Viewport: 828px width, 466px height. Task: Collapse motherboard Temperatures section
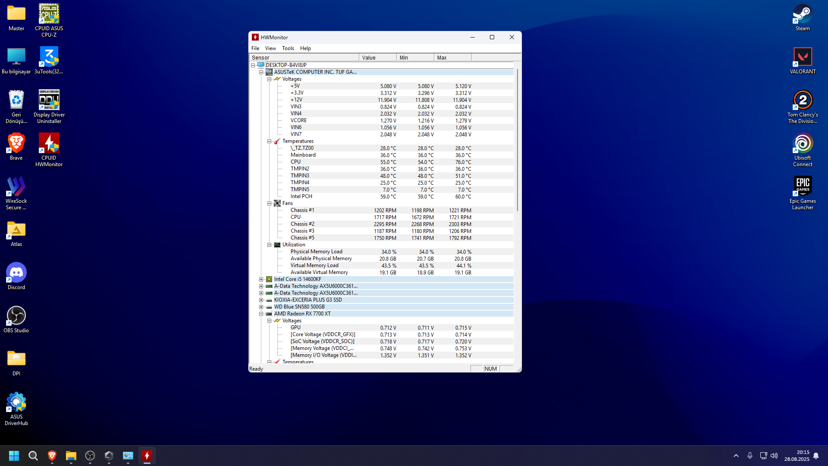(270, 141)
